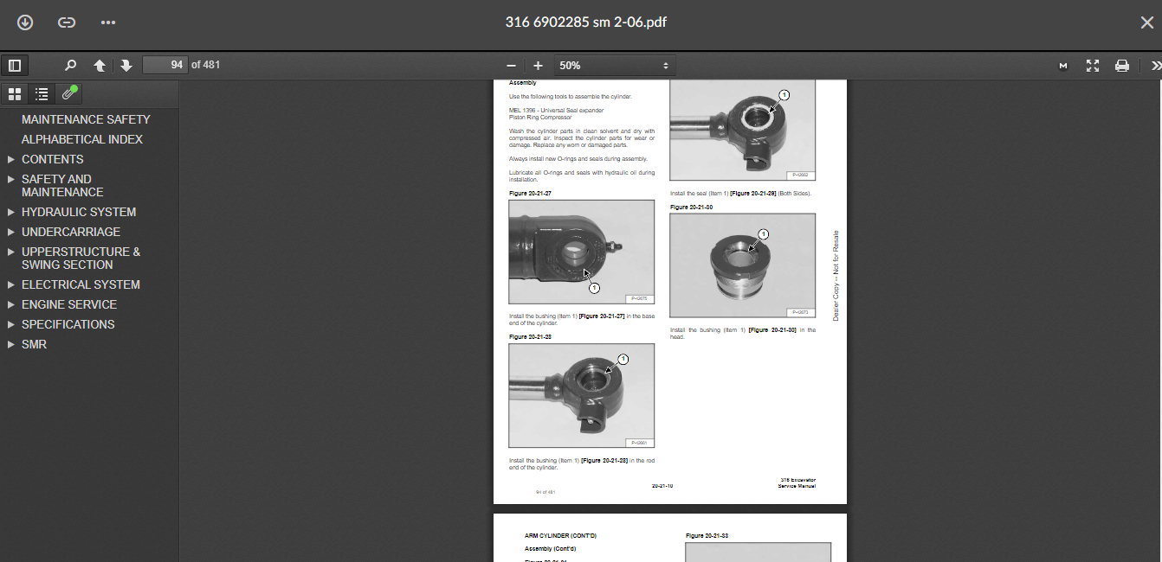Go to previous page arrow
Image resolution: width=1162 pixels, height=562 pixels.
click(100, 66)
